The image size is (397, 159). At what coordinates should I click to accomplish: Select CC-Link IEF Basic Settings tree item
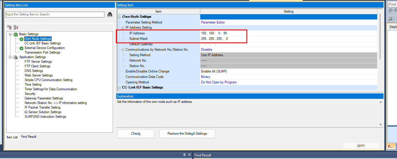(x=42, y=44)
